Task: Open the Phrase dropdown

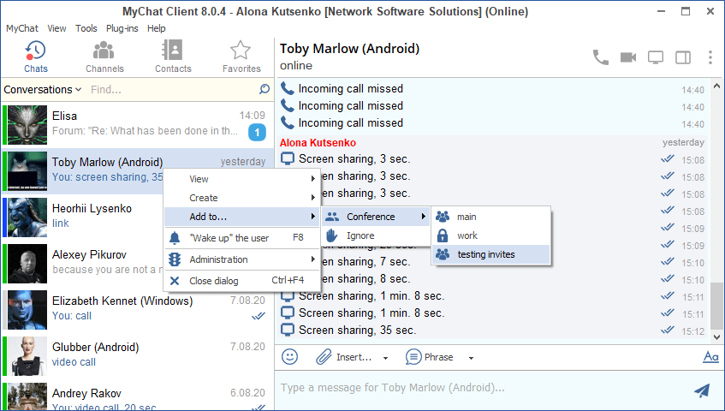Action: coord(439,357)
